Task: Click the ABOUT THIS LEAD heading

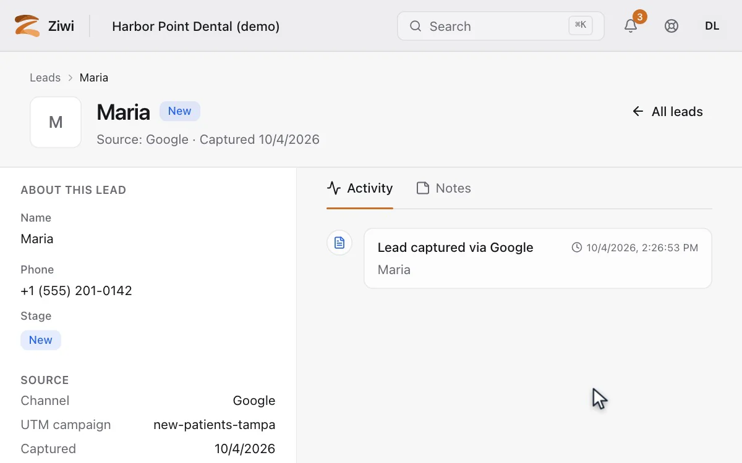Action: click(74, 190)
